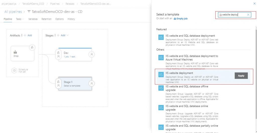Open the History tab

(x=71, y=19)
